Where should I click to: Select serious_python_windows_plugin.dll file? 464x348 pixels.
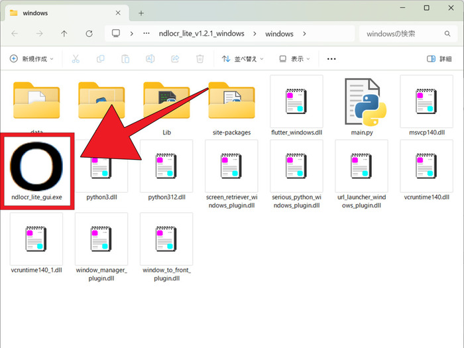tap(296, 174)
